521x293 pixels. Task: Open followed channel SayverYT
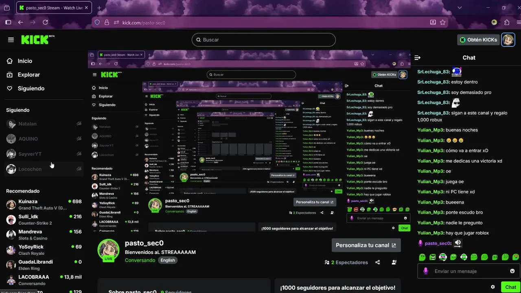(44, 154)
